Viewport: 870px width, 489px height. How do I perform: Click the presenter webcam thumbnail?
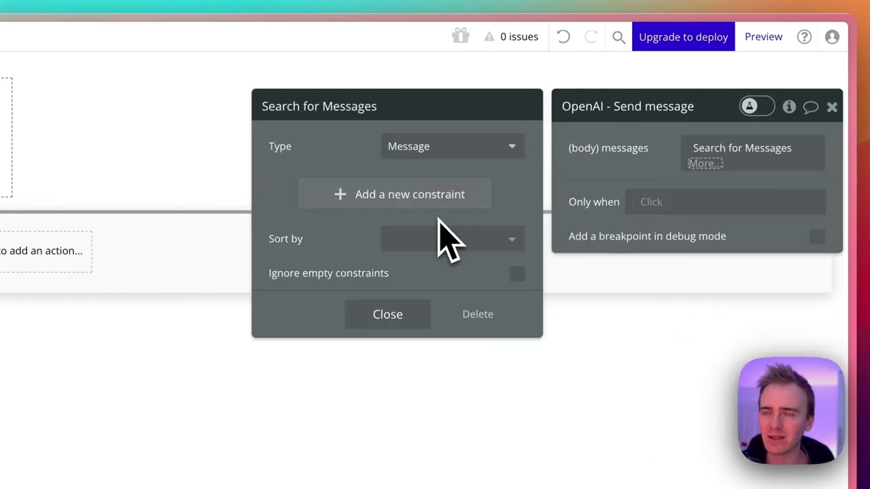pos(790,410)
